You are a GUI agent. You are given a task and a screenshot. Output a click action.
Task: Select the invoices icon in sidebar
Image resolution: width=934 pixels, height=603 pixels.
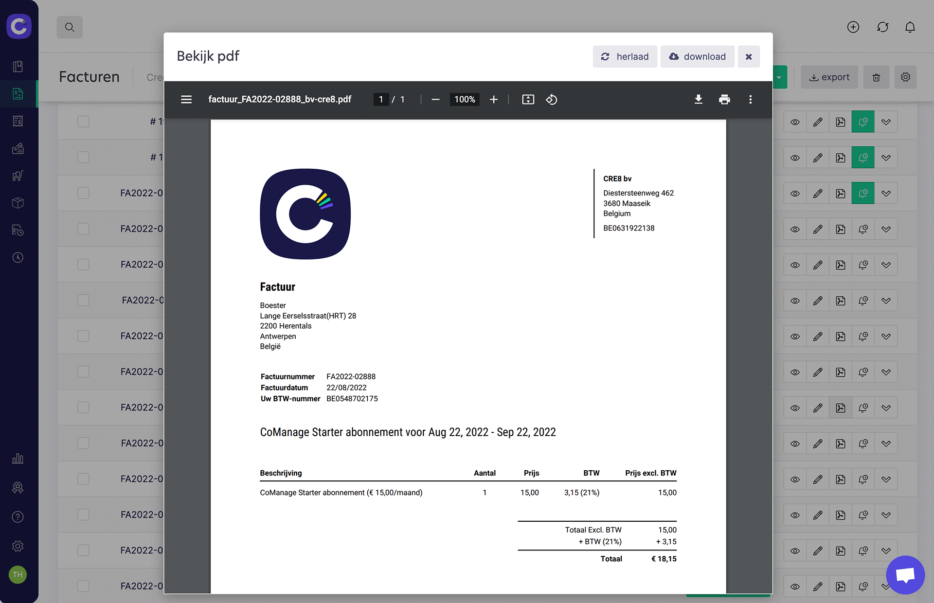point(18,93)
